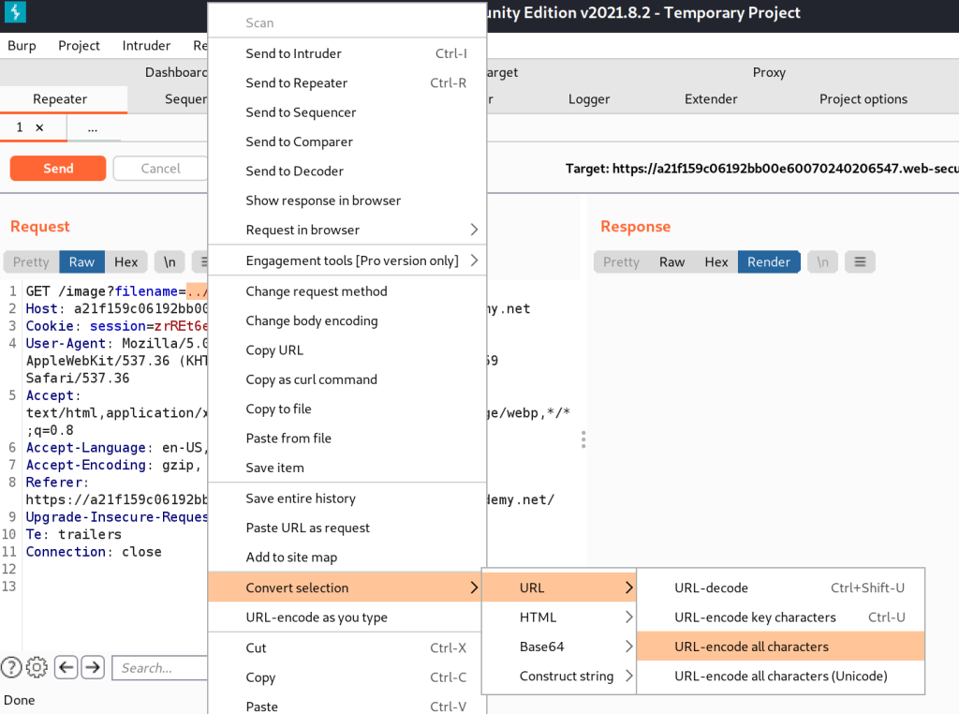Choose Send to Intruder from context menu
Image resolution: width=959 pixels, height=714 pixels.
pos(293,53)
